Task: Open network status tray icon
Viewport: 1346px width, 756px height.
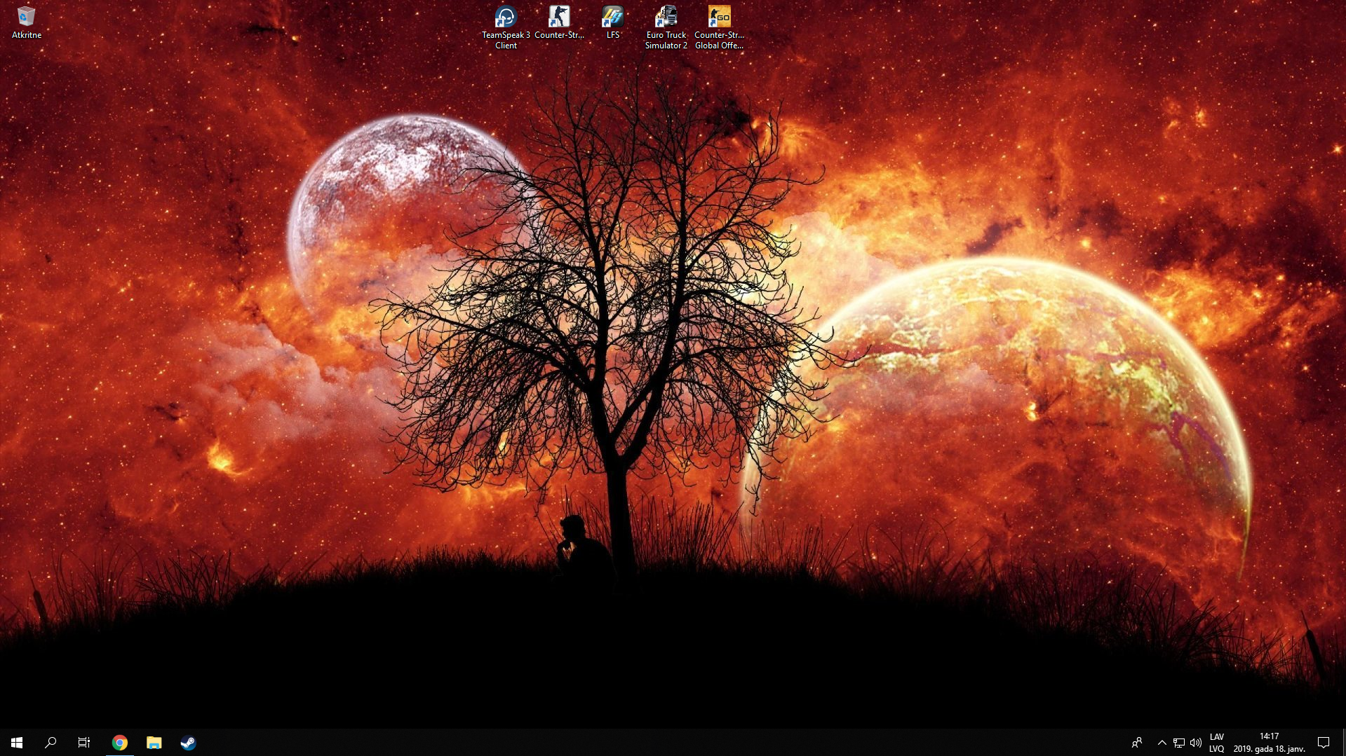Action: click(1179, 743)
